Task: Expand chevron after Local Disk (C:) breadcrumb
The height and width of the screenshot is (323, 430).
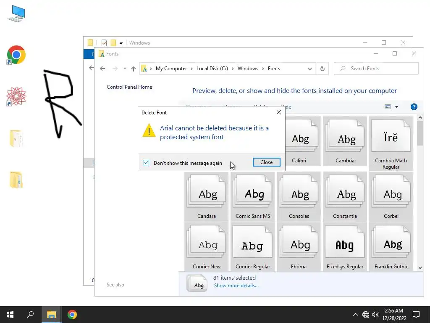Action: 233,69
